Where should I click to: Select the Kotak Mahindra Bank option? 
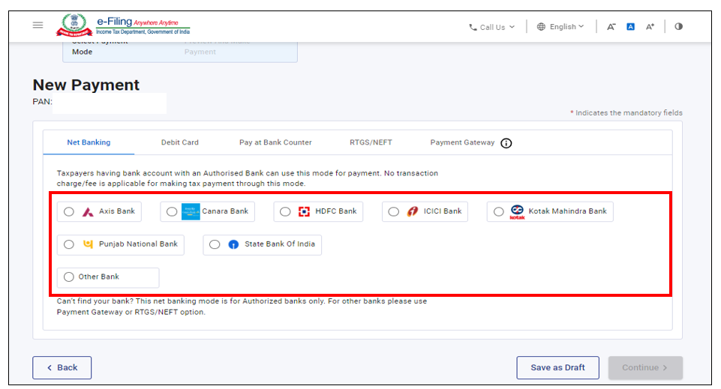[498, 212]
